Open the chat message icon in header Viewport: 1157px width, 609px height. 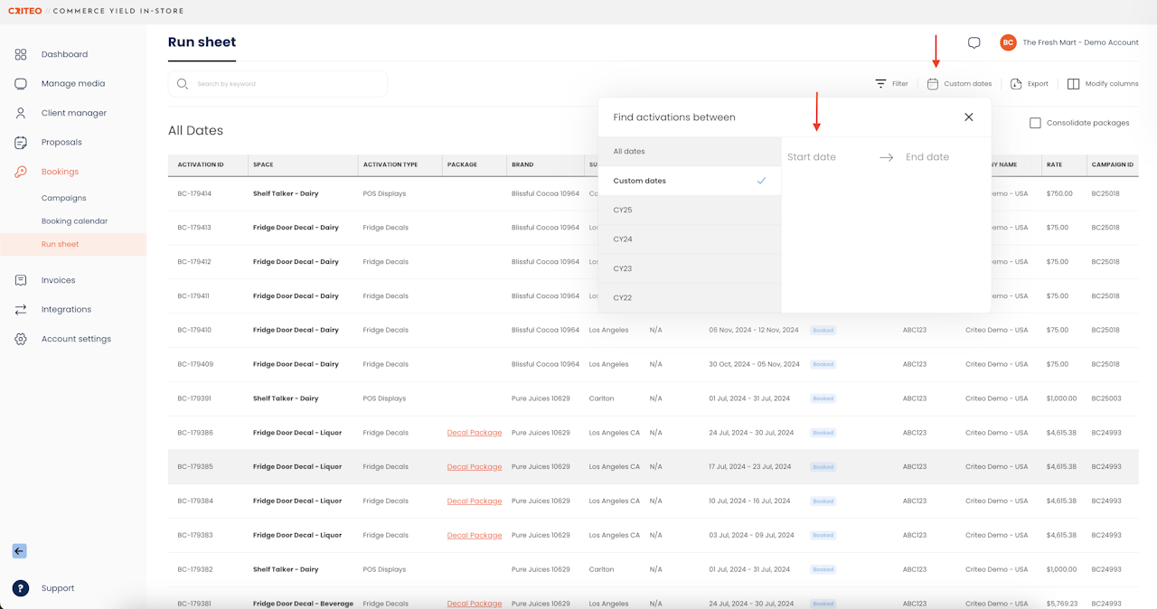click(974, 42)
